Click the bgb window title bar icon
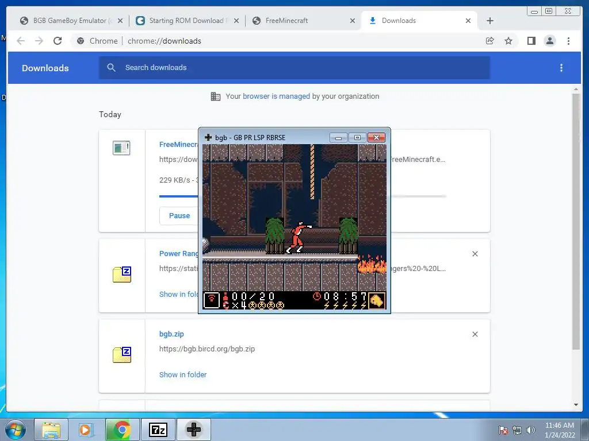Screen dimensions: 589x441 [208, 138]
